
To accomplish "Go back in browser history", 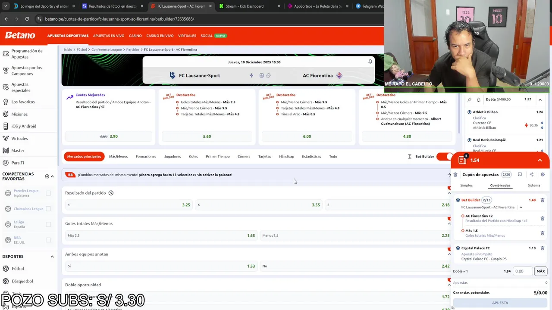I will pos(6,19).
